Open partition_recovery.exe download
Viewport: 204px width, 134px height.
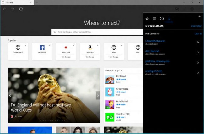[158, 61]
